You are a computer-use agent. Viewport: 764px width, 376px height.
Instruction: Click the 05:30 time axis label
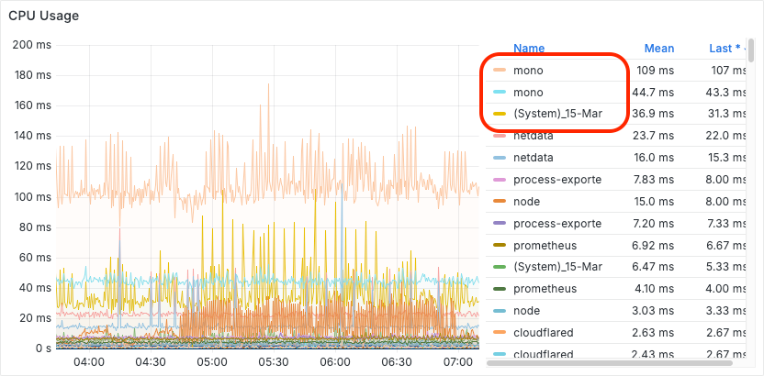(274, 362)
